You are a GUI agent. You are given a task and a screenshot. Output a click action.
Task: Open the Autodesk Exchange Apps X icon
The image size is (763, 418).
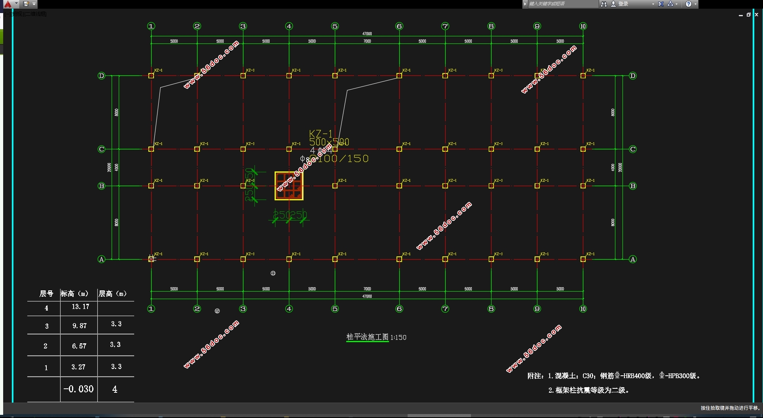[661, 4]
